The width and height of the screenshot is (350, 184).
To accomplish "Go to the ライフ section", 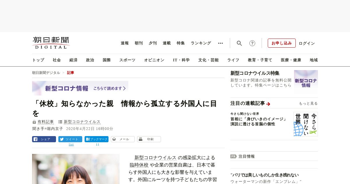I will pos(233,60).
